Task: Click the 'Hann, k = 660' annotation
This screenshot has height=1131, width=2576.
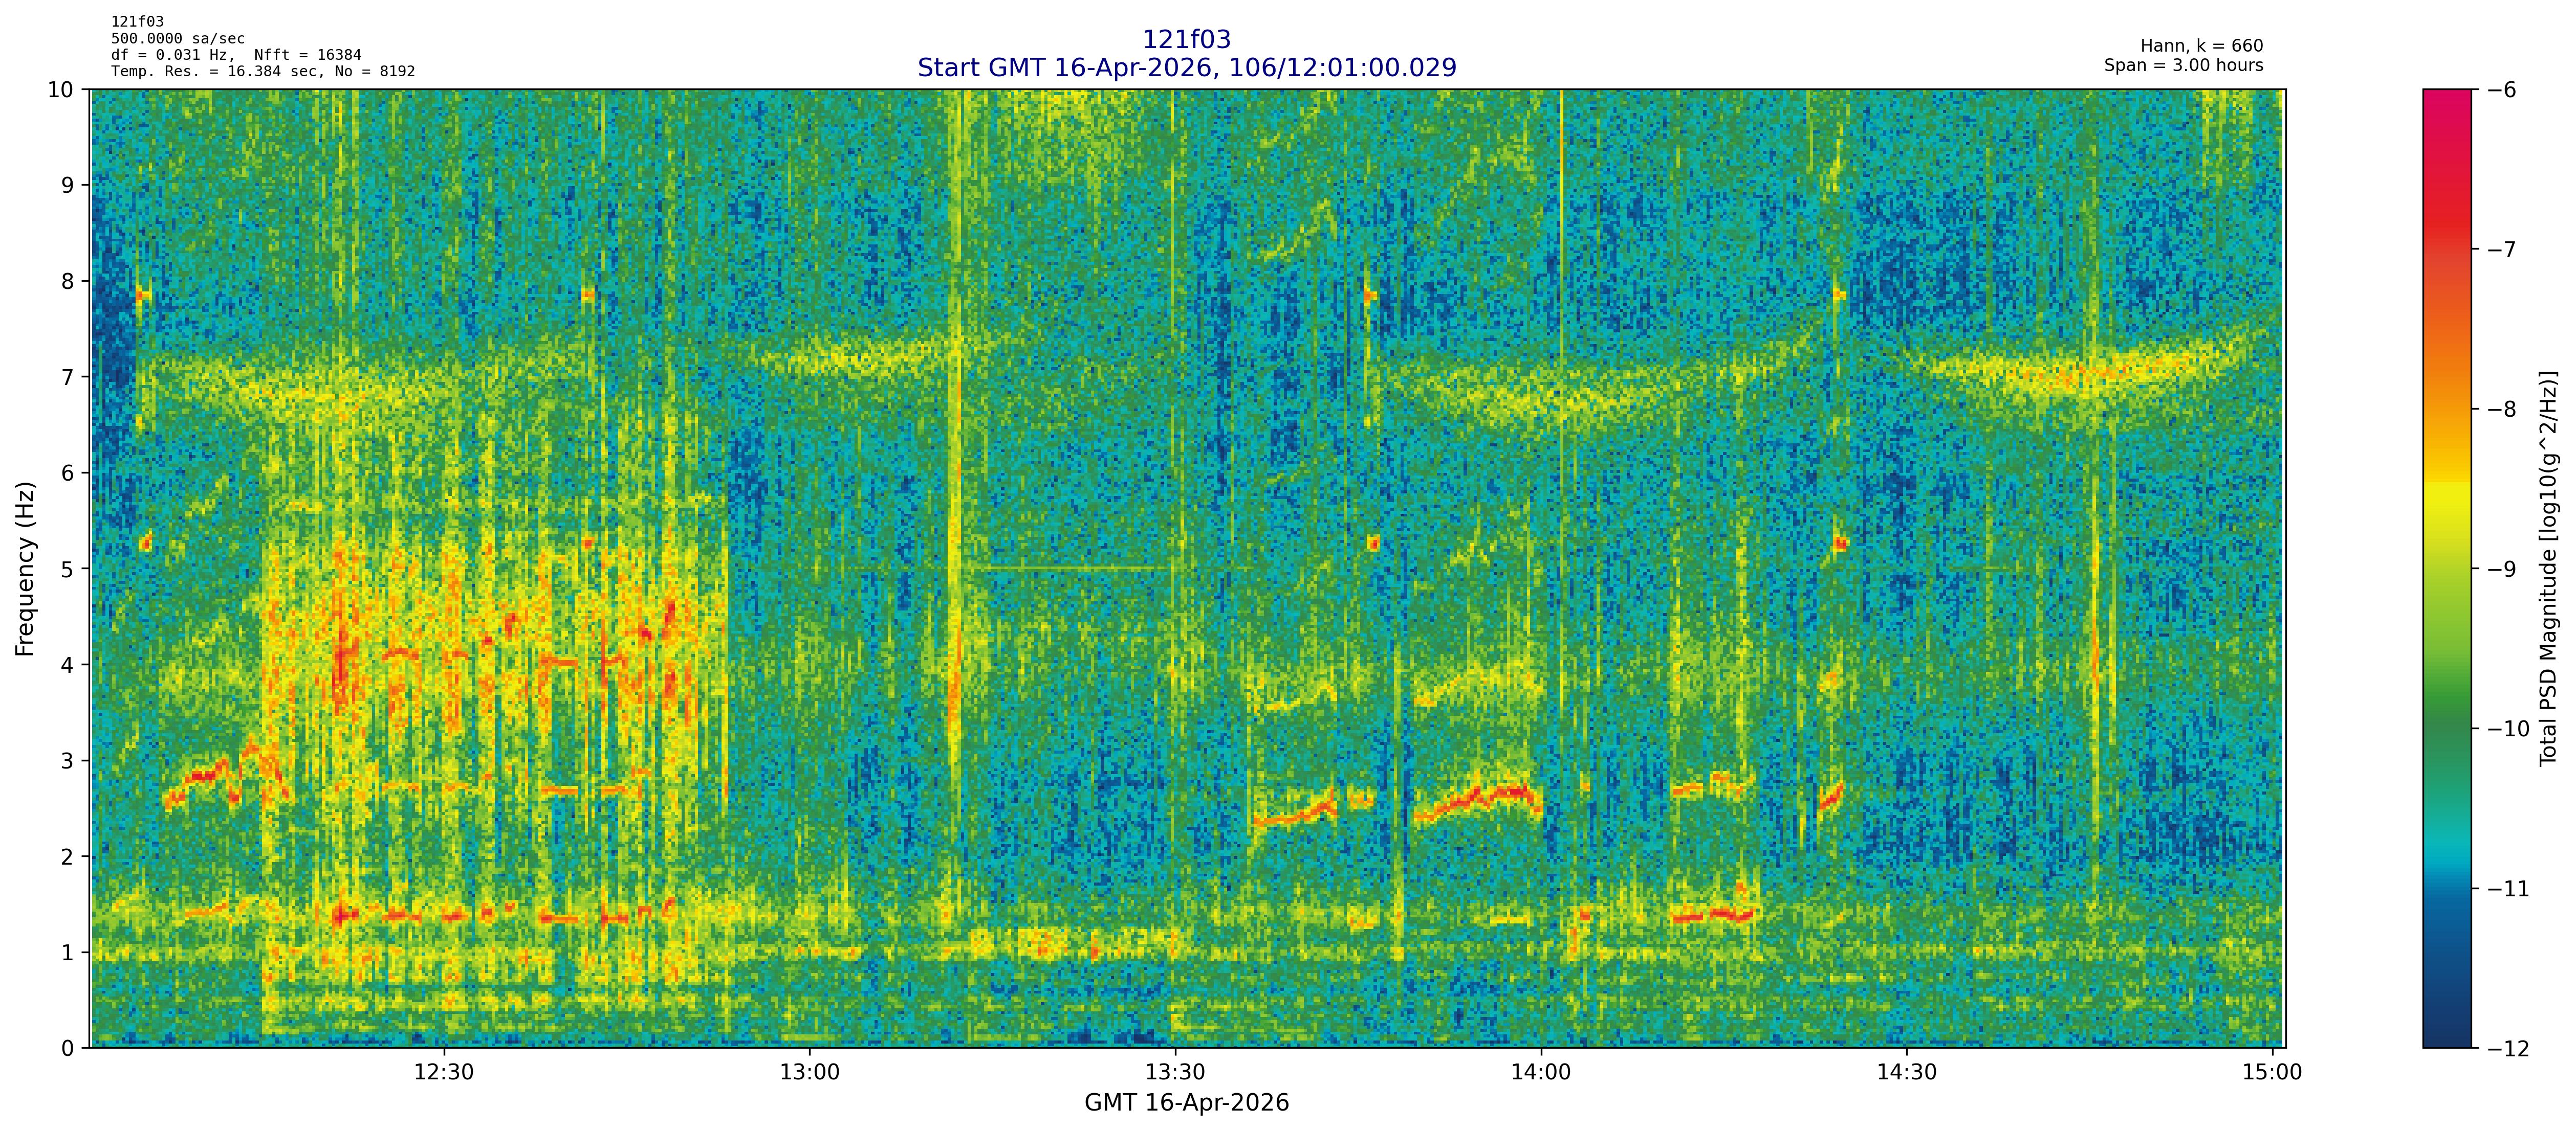Action: pyautogui.click(x=2201, y=46)
